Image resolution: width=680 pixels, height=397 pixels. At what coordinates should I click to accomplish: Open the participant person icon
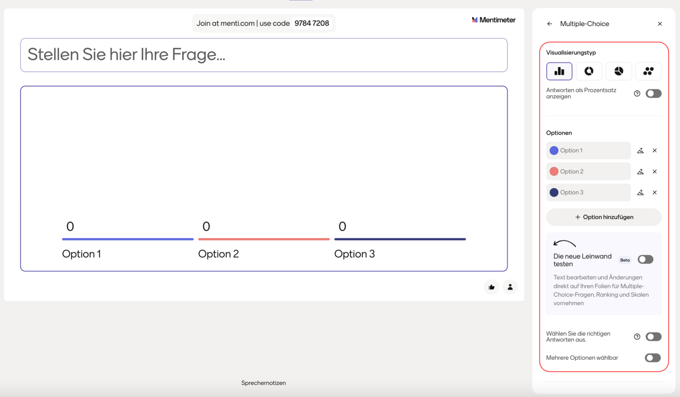(x=510, y=287)
